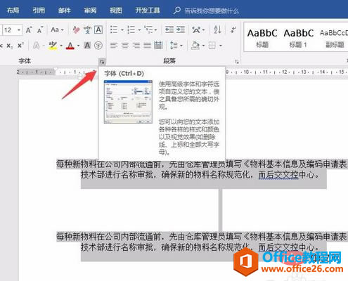Apply multilevel list formatting
This screenshot has height=281, width=348.
tap(148, 30)
